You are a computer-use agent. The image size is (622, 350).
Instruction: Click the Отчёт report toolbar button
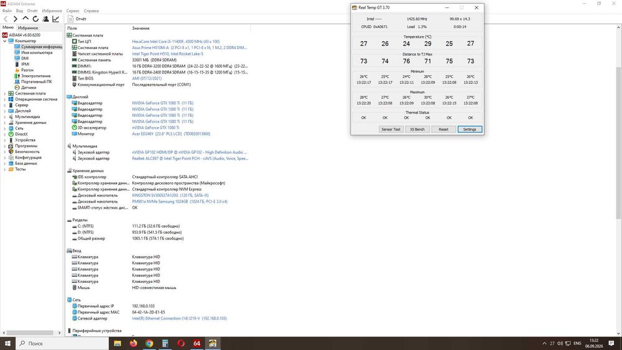click(x=77, y=19)
